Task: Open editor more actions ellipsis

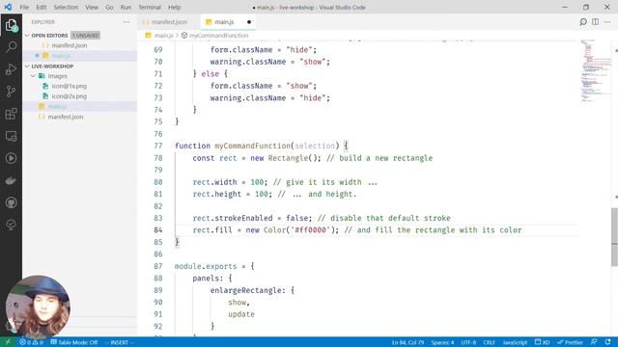Action: (607, 22)
